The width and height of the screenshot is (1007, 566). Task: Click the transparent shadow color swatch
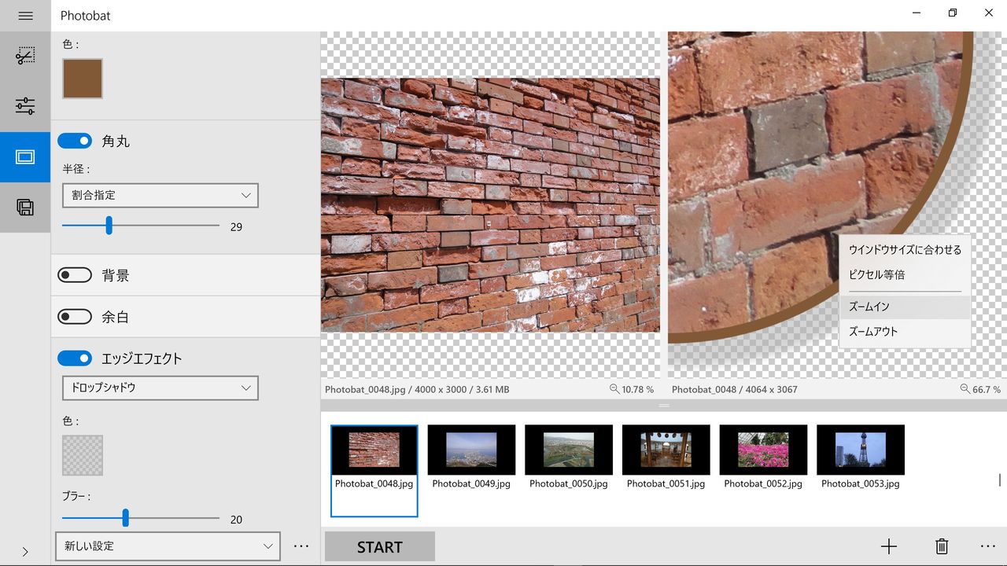pos(83,455)
